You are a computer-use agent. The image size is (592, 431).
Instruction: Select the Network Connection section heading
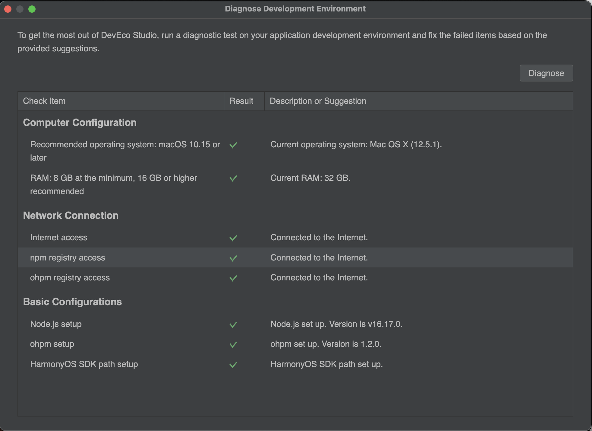pyautogui.click(x=71, y=215)
